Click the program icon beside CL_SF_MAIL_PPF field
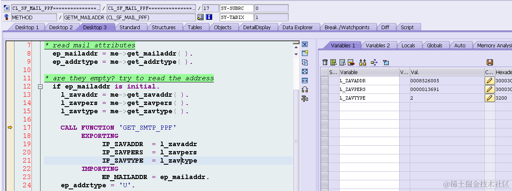The width and height of the screenshot is (512, 191). pos(6,8)
